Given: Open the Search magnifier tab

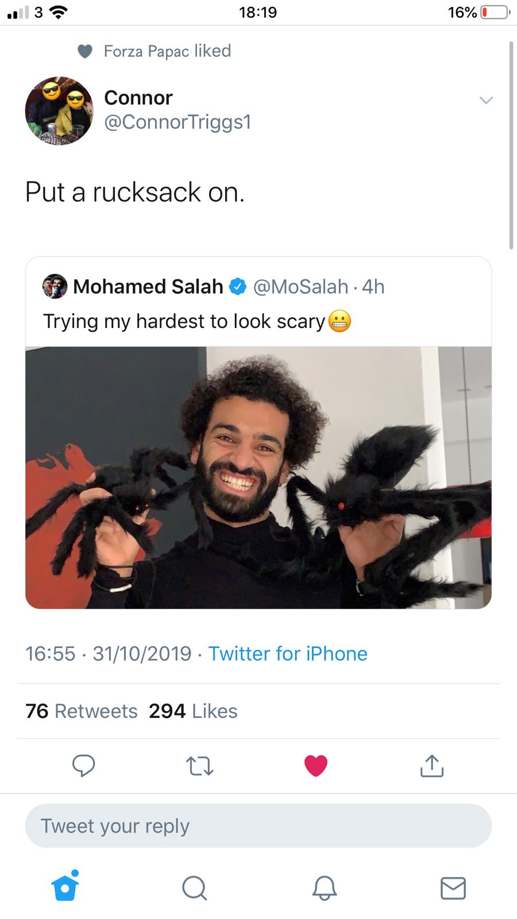Looking at the screenshot, I should pos(195,887).
